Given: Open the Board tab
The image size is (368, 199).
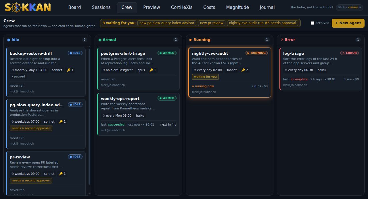Looking at the screenshot, I should coord(74,7).
